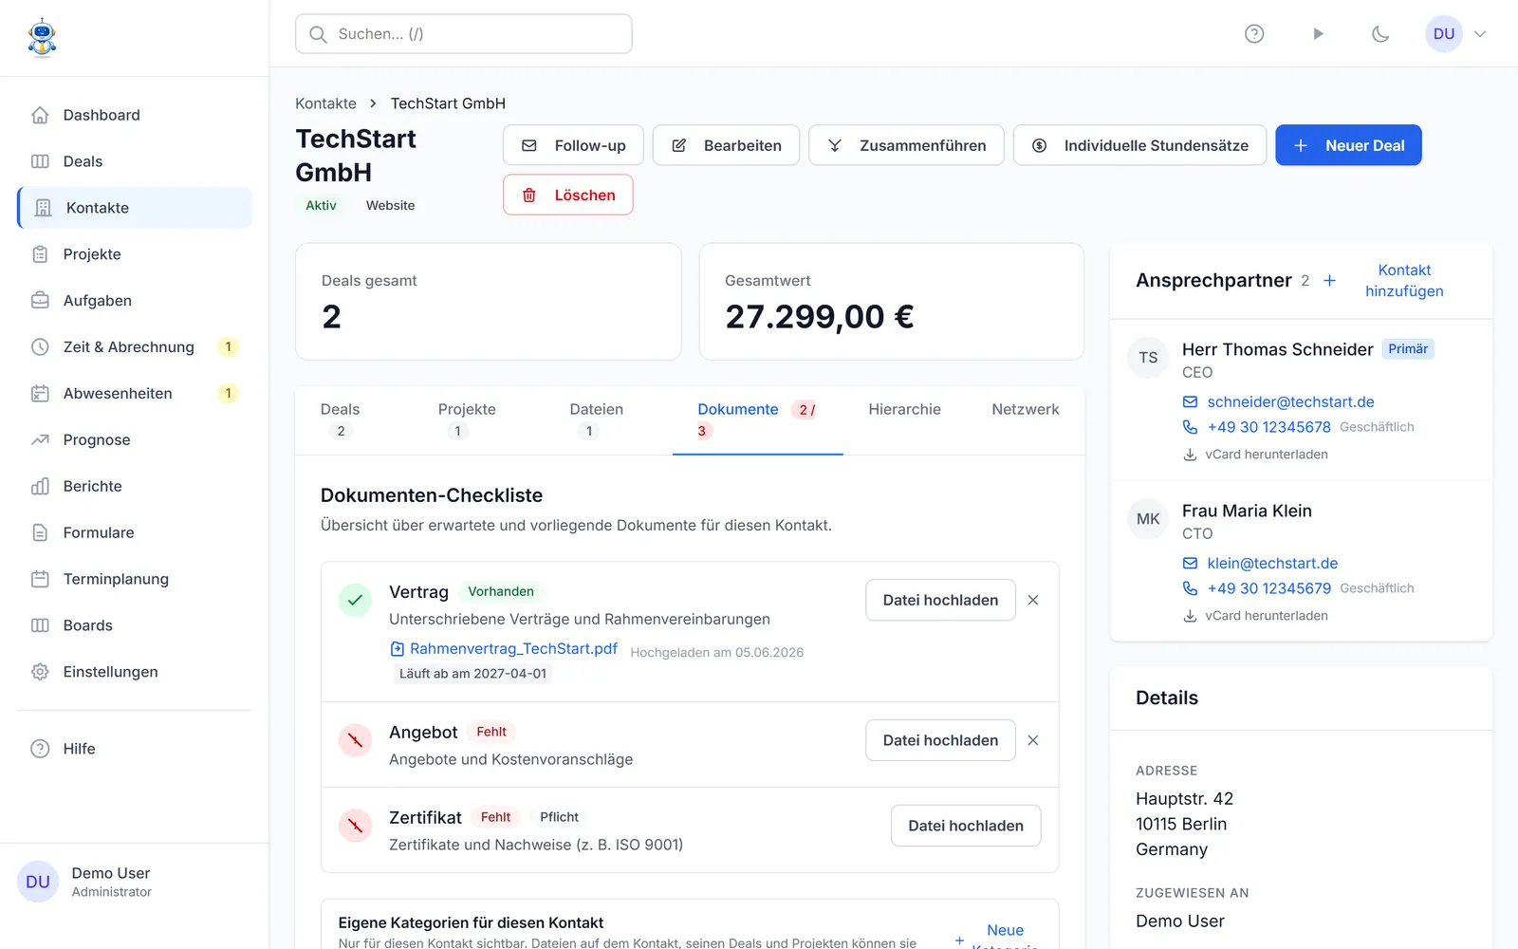Click the Follow-up button
This screenshot has width=1518, height=949.
(573, 145)
